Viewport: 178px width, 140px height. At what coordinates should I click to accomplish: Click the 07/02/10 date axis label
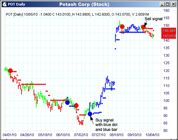pyautogui.click(x=81, y=135)
